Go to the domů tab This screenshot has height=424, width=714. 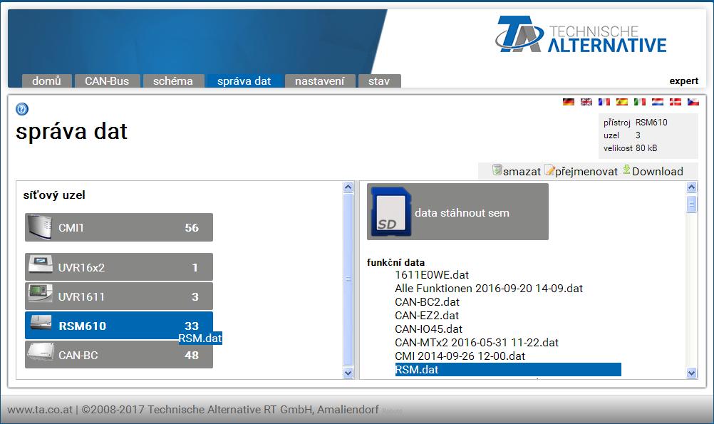[46, 81]
